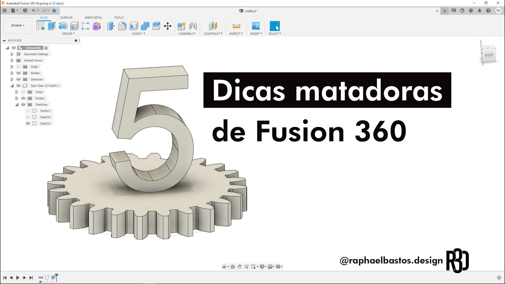Image resolution: width=505 pixels, height=284 pixels.
Task: Expand the Document Settings node
Action: click(12, 54)
